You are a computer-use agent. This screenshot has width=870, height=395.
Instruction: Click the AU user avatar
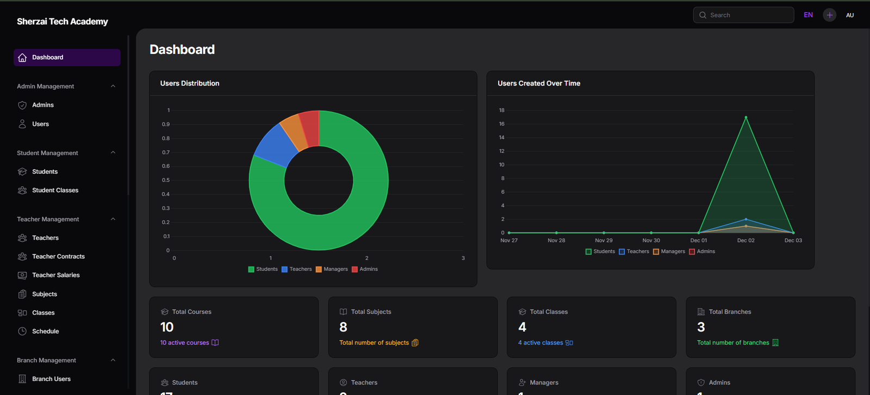(849, 15)
